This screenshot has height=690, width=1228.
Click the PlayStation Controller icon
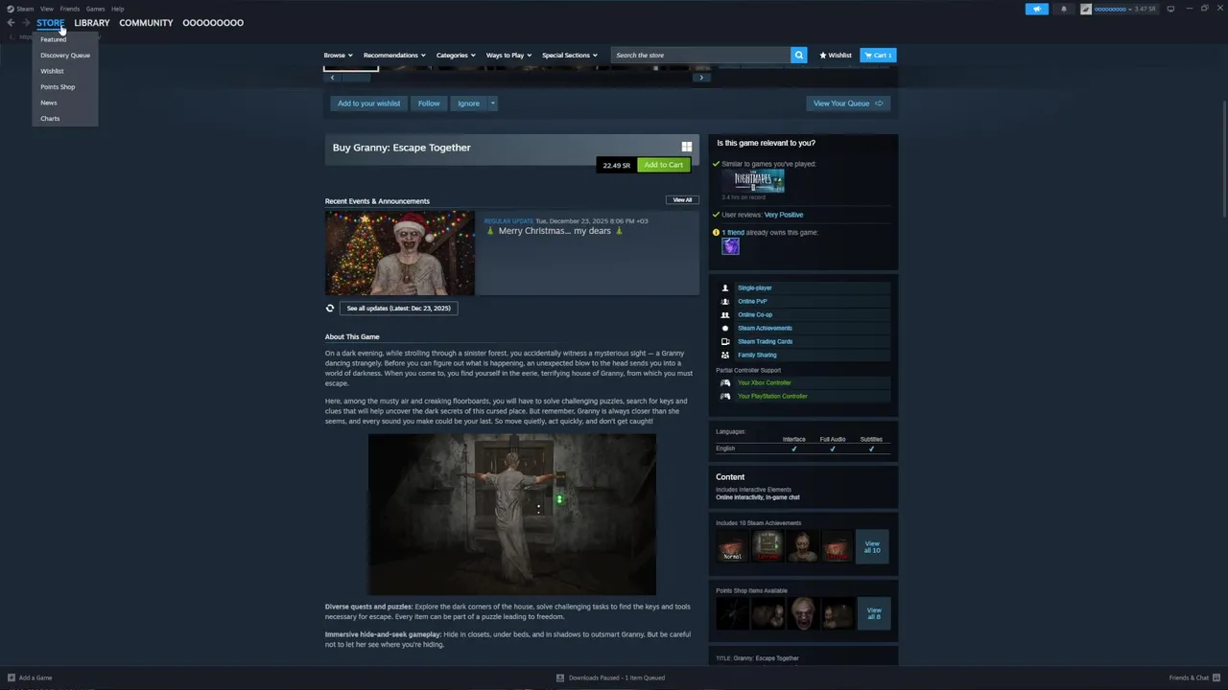click(x=725, y=396)
